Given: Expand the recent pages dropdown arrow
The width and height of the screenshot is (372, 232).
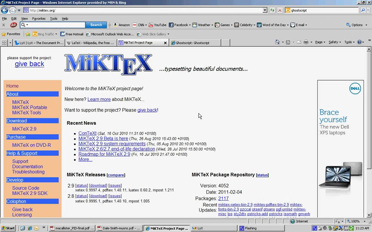Looking at the screenshot, I should pos(19,10).
